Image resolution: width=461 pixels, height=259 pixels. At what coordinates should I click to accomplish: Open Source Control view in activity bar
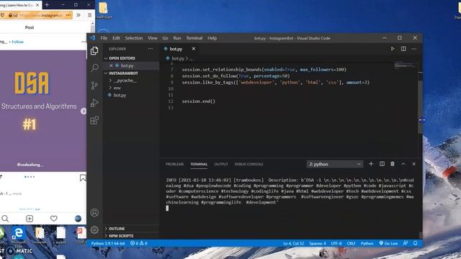pyautogui.click(x=94, y=86)
